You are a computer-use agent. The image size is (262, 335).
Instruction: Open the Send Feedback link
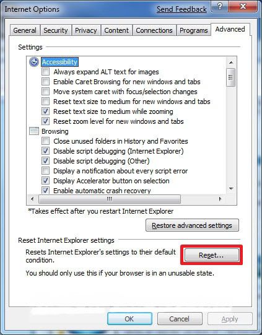coord(181,9)
